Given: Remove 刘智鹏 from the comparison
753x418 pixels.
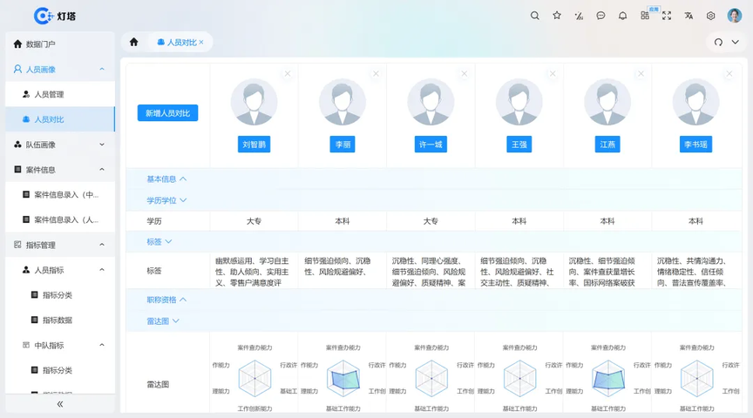Looking at the screenshot, I should (x=288, y=74).
